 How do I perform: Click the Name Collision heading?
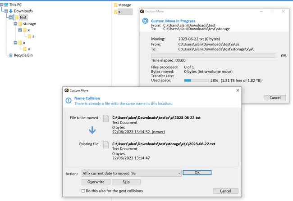click(87, 98)
